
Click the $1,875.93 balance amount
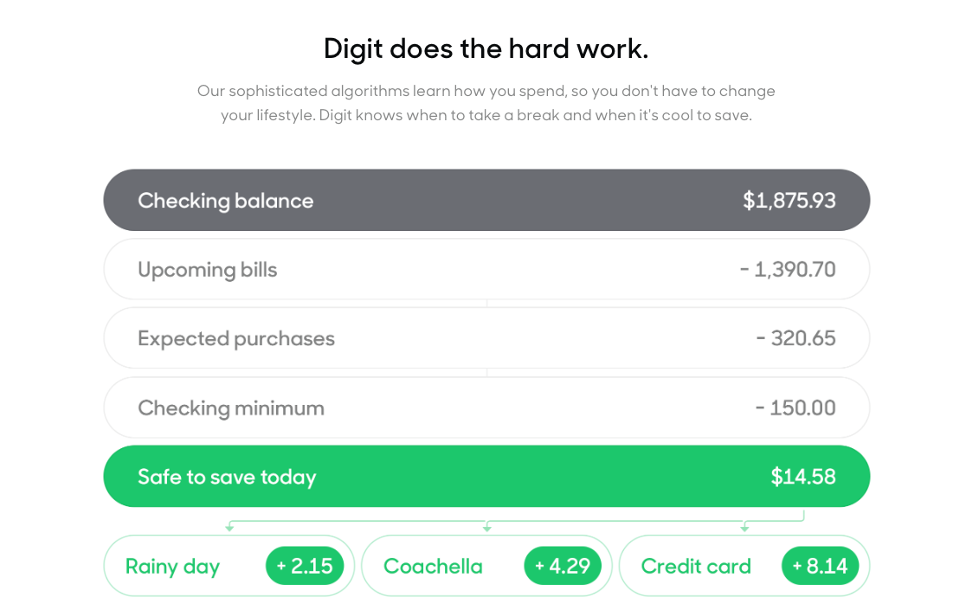coord(789,200)
